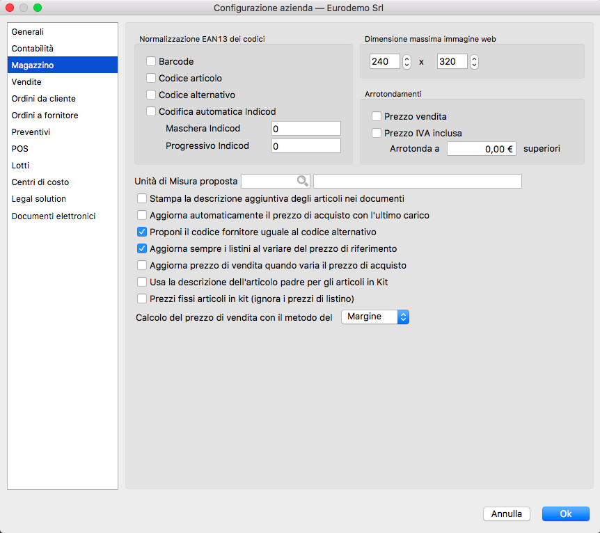Enable Codifica automatica Indicod
Viewport: 600px width, 533px height.
point(151,111)
